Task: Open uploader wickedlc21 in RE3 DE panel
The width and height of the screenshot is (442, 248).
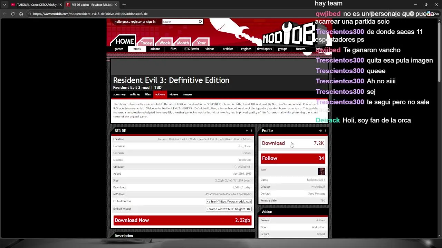Action: [244, 167]
